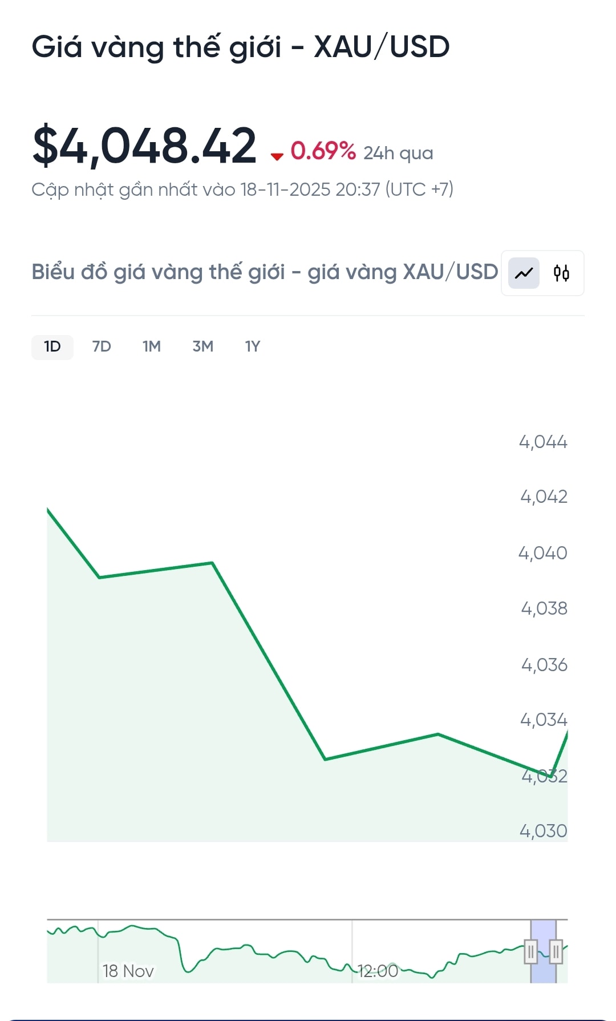
Task: Click the red down-arrow price change indicator
Action: (277, 156)
